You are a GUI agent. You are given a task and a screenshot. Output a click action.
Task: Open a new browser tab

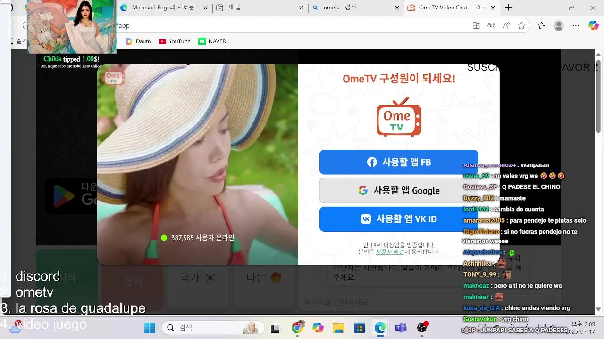coord(508,8)
